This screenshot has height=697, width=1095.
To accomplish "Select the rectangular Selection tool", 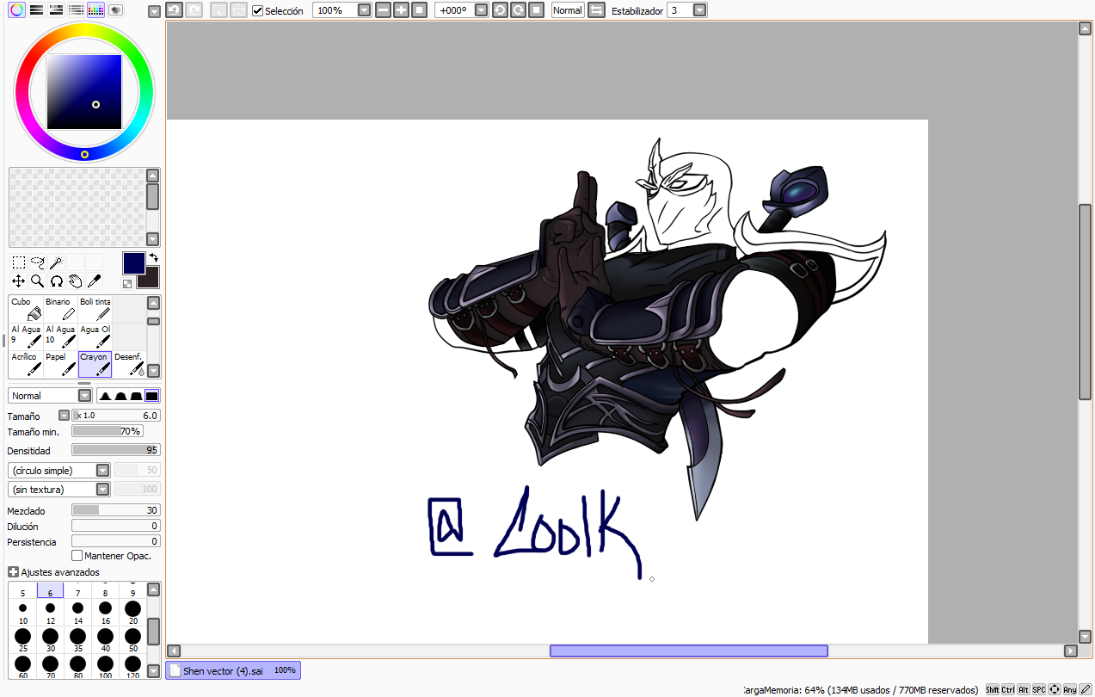I will click(x=19, y=262).
